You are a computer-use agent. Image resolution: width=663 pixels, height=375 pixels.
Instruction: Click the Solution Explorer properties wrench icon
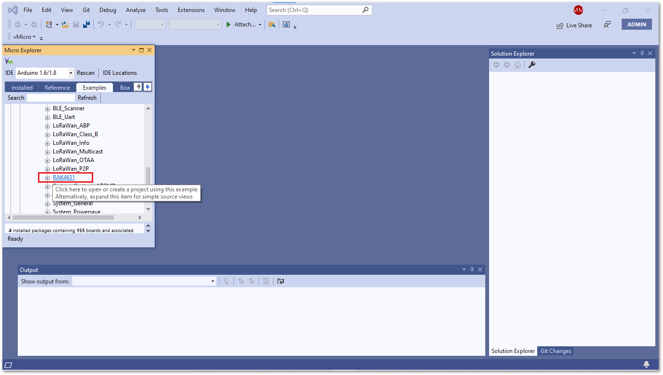[x=532, y=65]
